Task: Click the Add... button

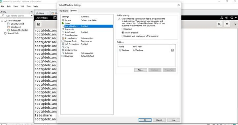Action: pyautogui.click(x=141, y=70)
